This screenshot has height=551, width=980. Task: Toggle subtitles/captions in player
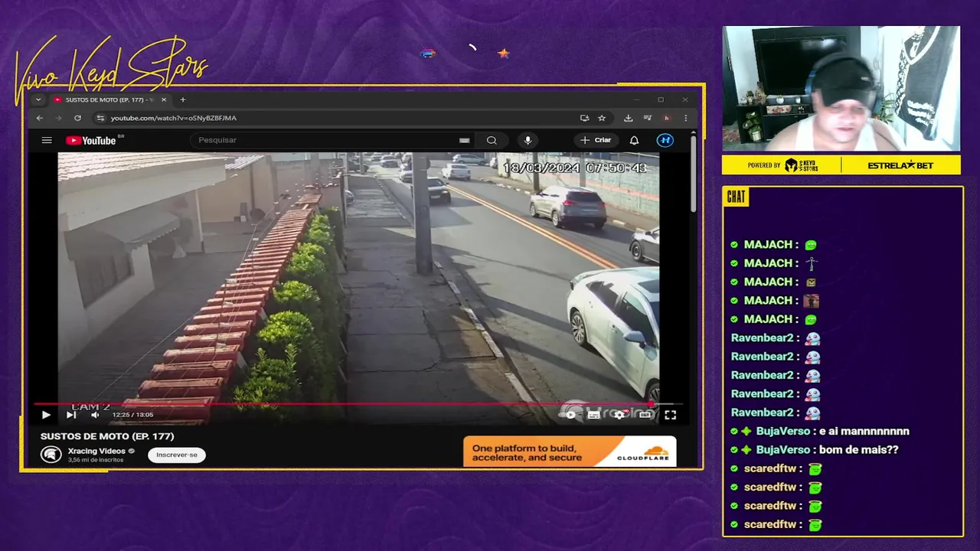click(x=594, y=415)
